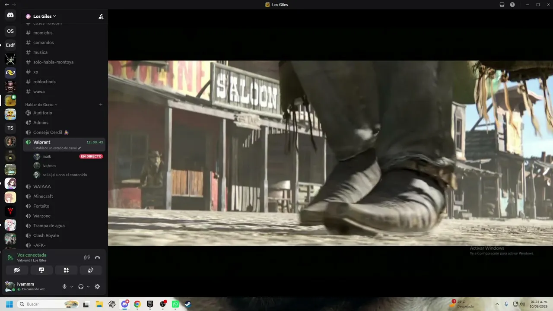The width and height of the screenshot is (553, 311).
Task: Open user settings gear
Action: (97, 286)
